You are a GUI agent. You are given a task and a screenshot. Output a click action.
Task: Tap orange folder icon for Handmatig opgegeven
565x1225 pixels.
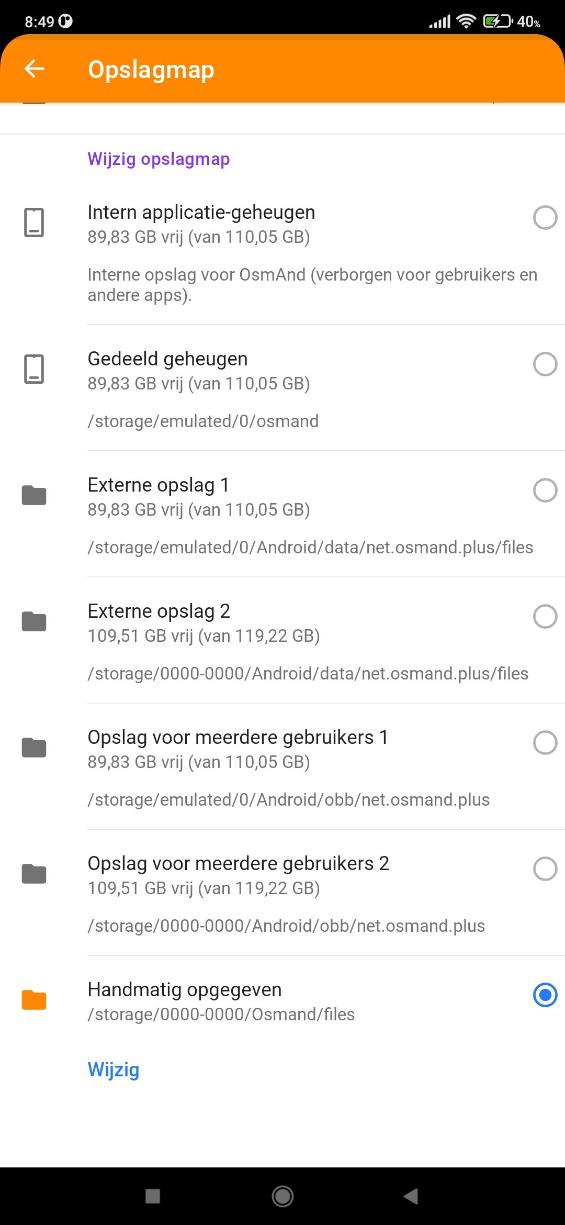(x=34, y=1000)
